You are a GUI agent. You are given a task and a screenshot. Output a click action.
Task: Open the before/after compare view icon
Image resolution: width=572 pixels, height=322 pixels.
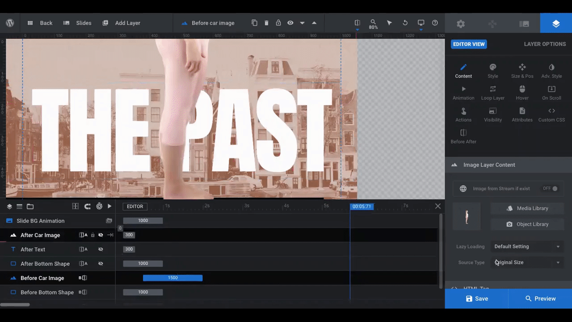[357, 22]
